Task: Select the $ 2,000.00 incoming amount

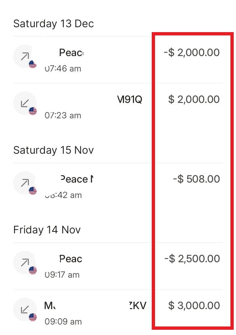Action: 194,99
